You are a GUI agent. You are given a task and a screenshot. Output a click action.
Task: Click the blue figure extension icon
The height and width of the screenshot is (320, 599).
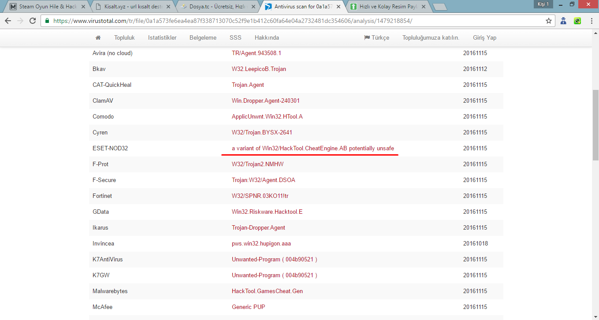point(563,21)
